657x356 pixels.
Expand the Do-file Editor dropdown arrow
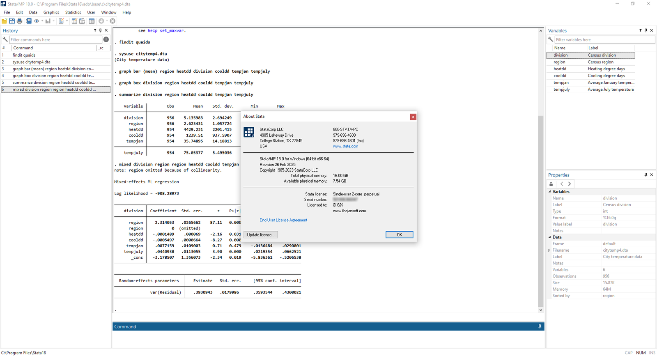pyautogui.click(x=67, y=21)
